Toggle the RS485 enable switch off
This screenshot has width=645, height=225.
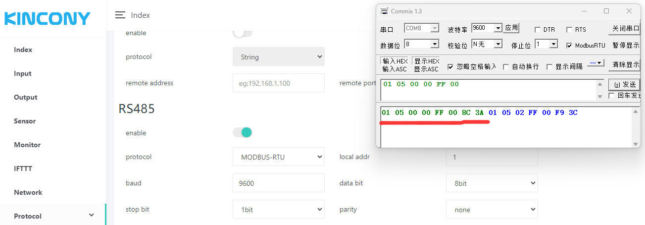243,133
